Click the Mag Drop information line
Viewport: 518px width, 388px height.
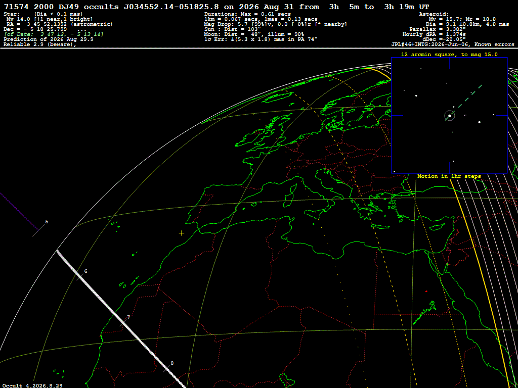(276, 24)
